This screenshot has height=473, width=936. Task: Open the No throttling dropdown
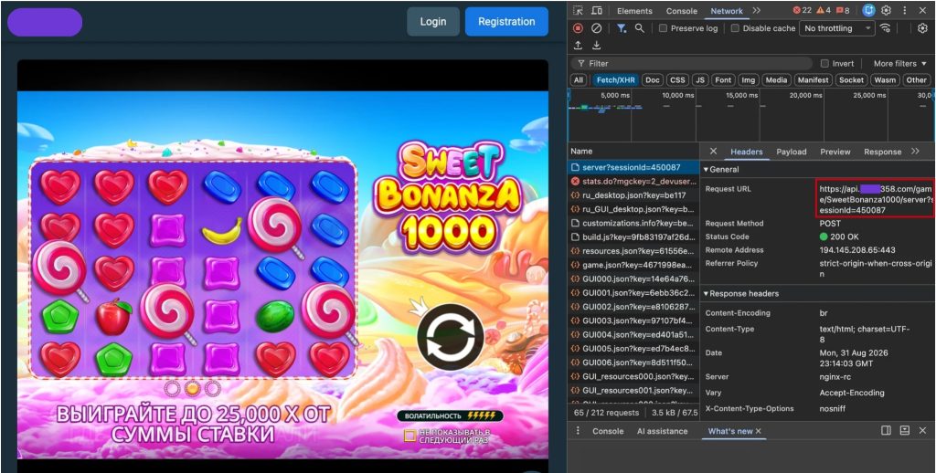836,28
